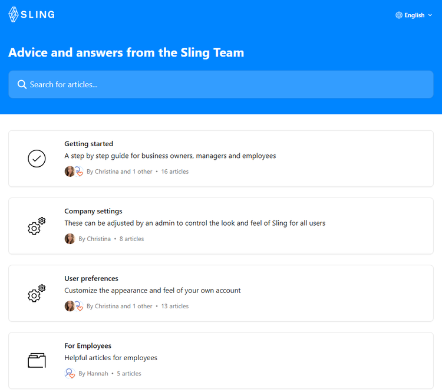Viewport: 442px width, 392px height.
Task: Click the Search for articles field
Action: (x=221, y=84)
